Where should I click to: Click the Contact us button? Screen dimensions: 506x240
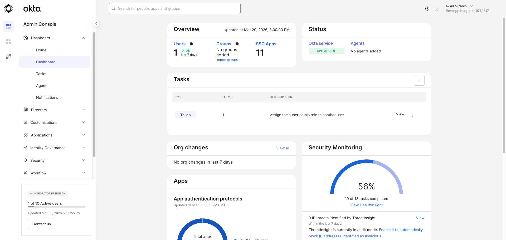click(42, 224)
